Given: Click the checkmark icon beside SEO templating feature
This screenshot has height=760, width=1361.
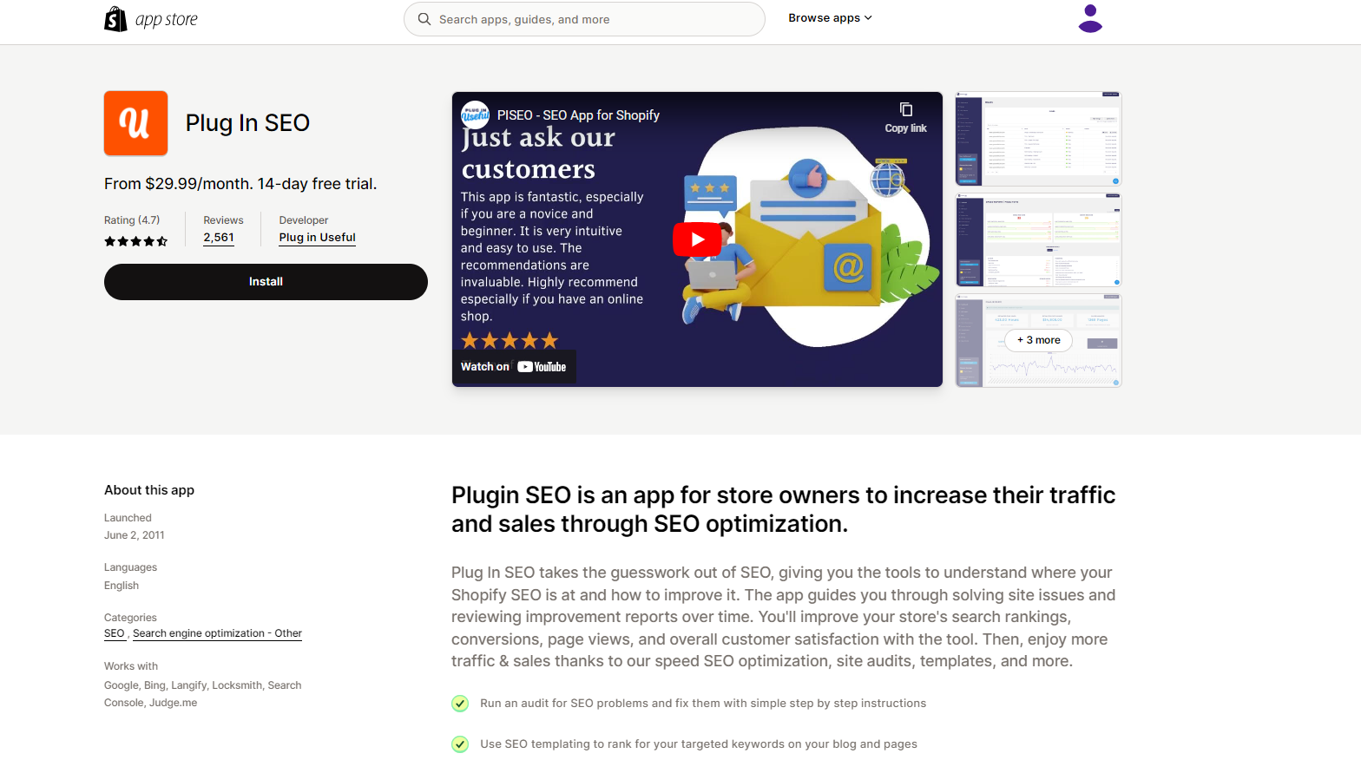Looking at the screenshot, I should pyautogui.click(x=460, y=744).
